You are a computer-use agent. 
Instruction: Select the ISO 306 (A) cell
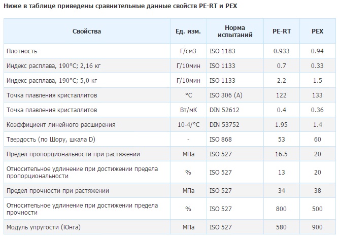[226, 95]
